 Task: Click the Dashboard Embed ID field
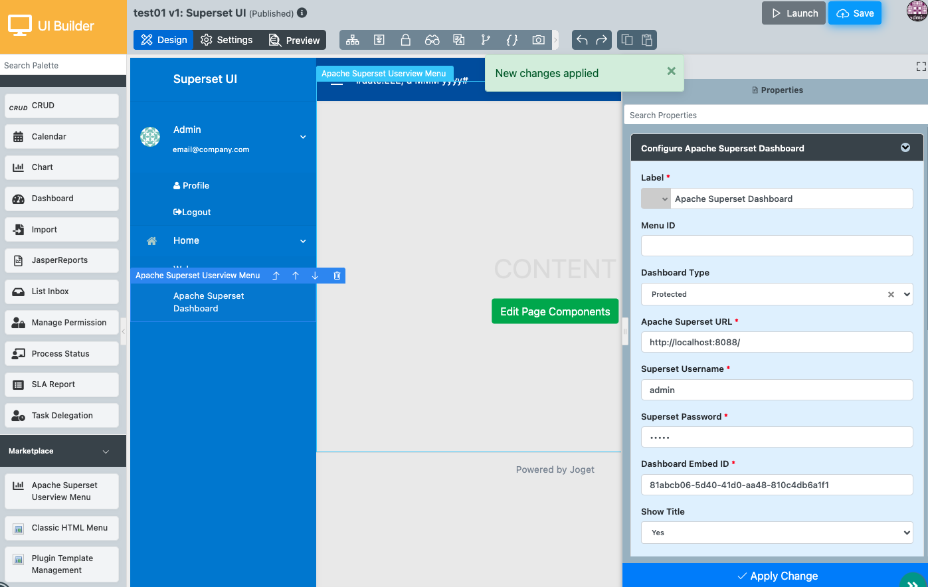tap(777, 485)
